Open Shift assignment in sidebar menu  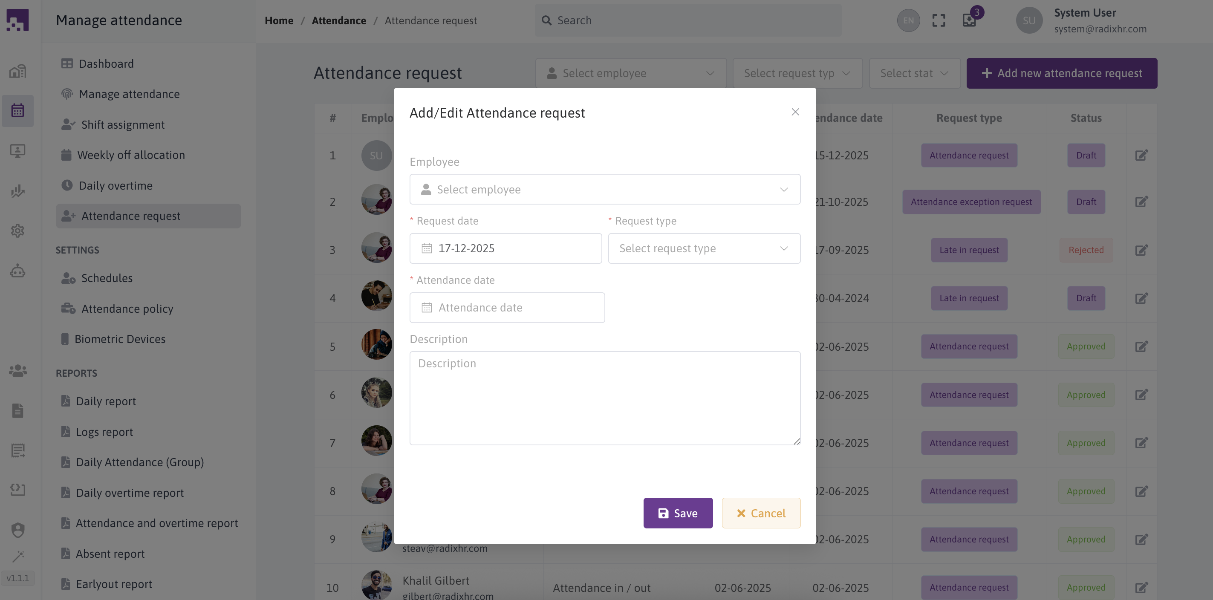(x=123, y=125)
